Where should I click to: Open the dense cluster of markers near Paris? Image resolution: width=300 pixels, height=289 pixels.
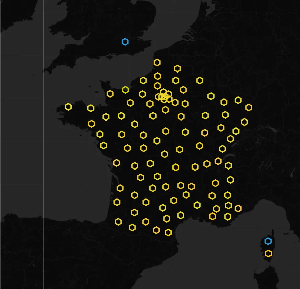pyautogui.click(x=164, y=96)
